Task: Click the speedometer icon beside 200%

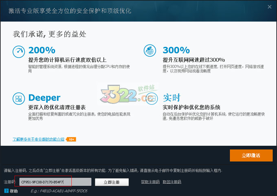Action: 19,51
